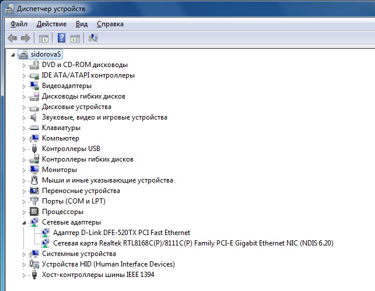Expand Порты (COM и LPT) node
The height and width of the screenshot is (291, 375).
coord(24,202)
